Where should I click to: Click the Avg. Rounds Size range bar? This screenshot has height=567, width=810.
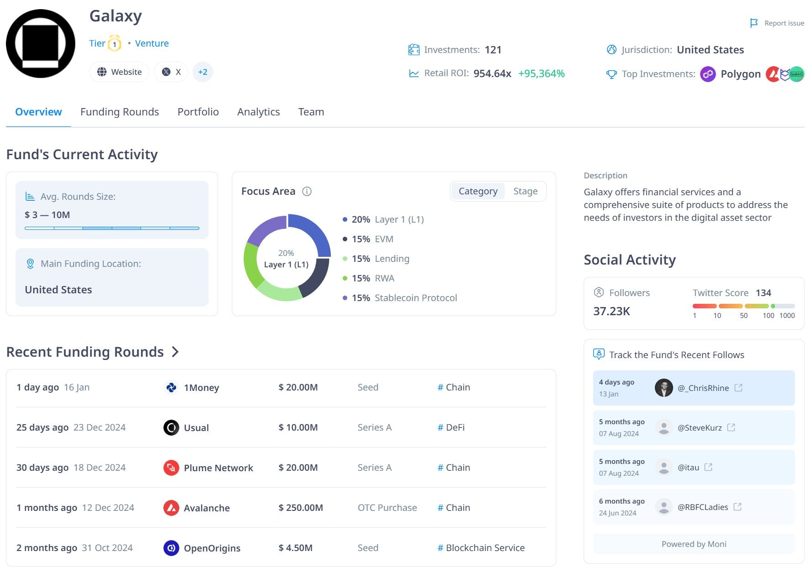click(x=112, y=228)
